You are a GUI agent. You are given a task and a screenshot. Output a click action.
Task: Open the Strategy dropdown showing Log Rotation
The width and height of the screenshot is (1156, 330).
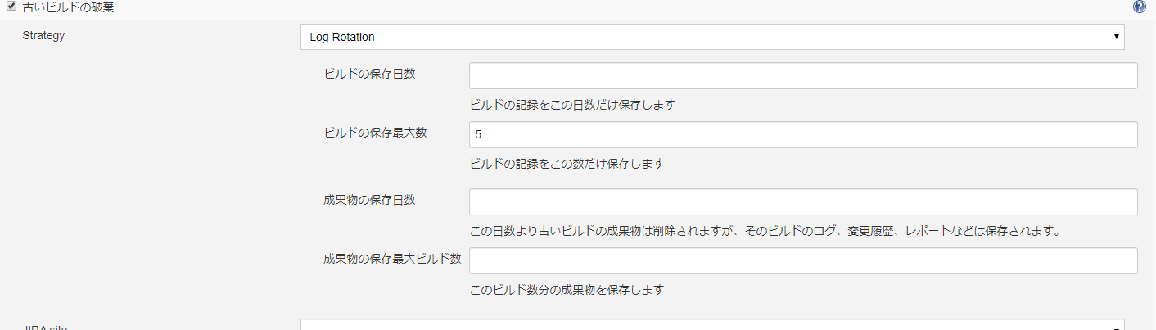[x=711, y=37]
